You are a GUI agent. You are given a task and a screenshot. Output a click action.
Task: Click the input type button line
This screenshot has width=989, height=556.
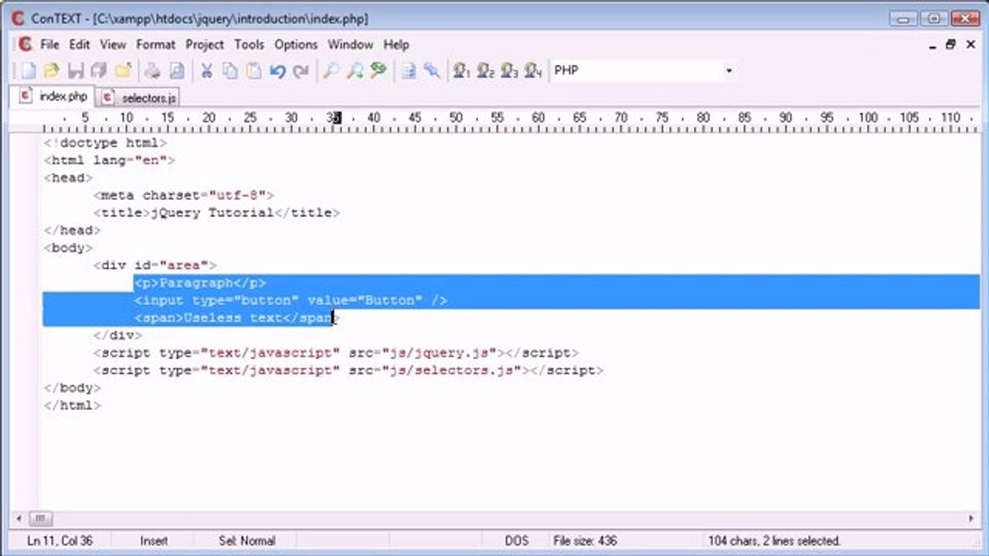[291, 300]
